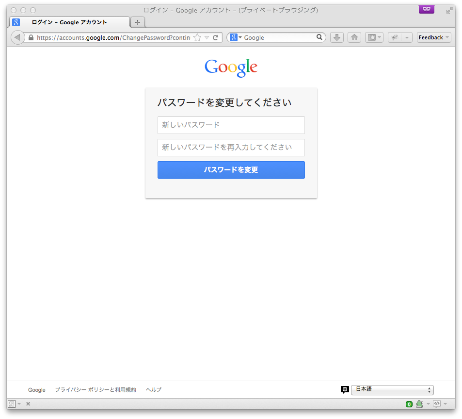Click the browser back arrow button
Image resolution: width=462 pixels, height=419 pixels.
[x=17, y=37]
